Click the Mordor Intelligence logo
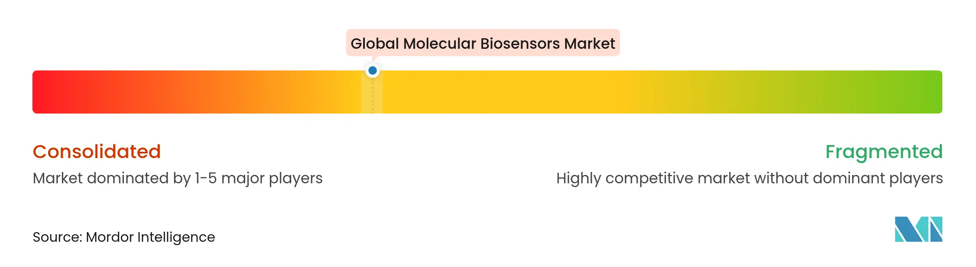Screen dimensions: 976x267 pos(918,229)
